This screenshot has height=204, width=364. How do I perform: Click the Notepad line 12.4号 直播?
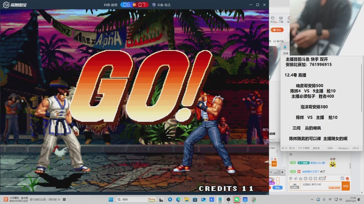[295, 75]
